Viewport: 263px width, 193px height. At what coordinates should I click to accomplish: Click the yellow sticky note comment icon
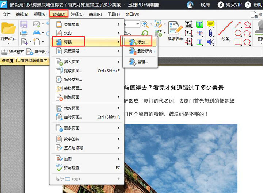[210, 24]
